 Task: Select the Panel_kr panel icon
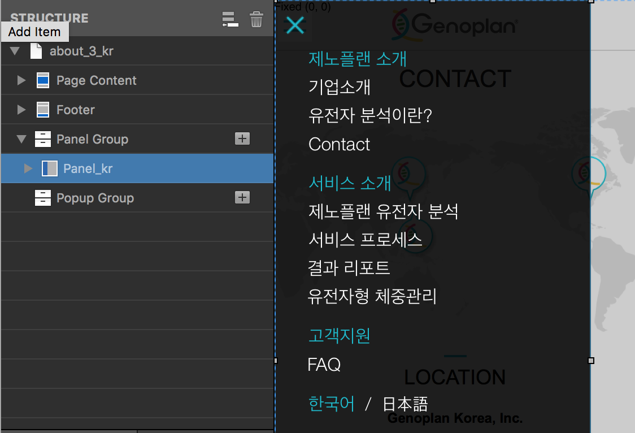click(x=50, y=168)
